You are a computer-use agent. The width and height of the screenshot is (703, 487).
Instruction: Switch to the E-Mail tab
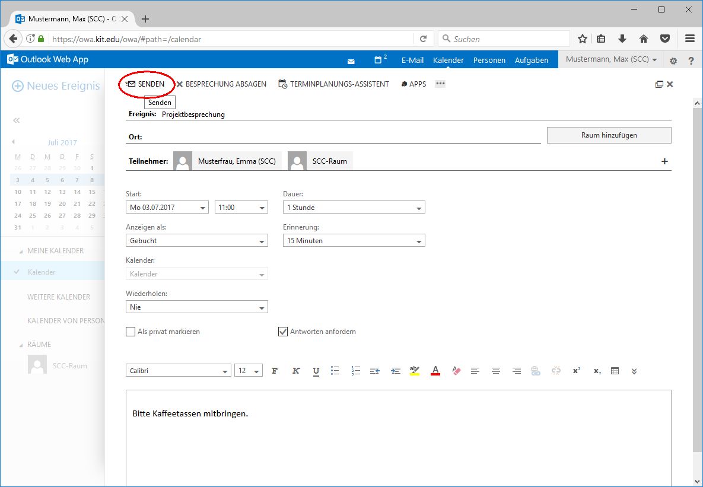[x=412, y=60]
